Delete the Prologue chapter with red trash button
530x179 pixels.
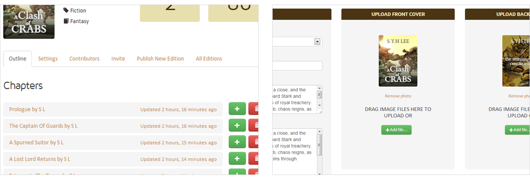tap(254, 109)
